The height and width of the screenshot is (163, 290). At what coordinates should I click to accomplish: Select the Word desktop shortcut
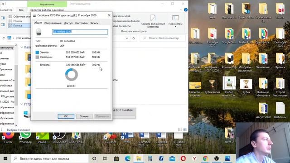point(127,138)
